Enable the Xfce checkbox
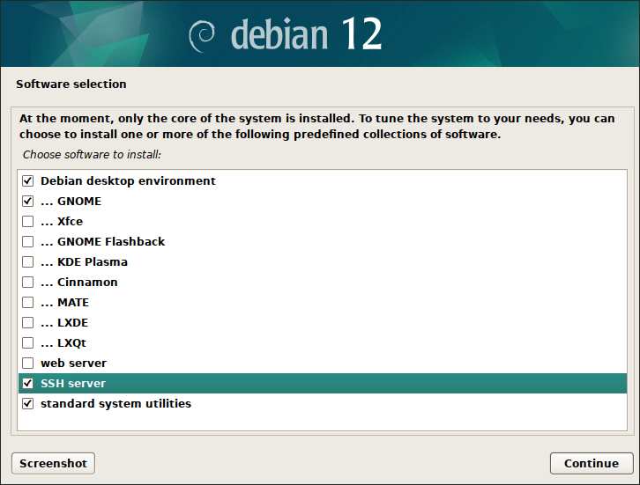Screen dimensions: 640x485 (27, 221)
